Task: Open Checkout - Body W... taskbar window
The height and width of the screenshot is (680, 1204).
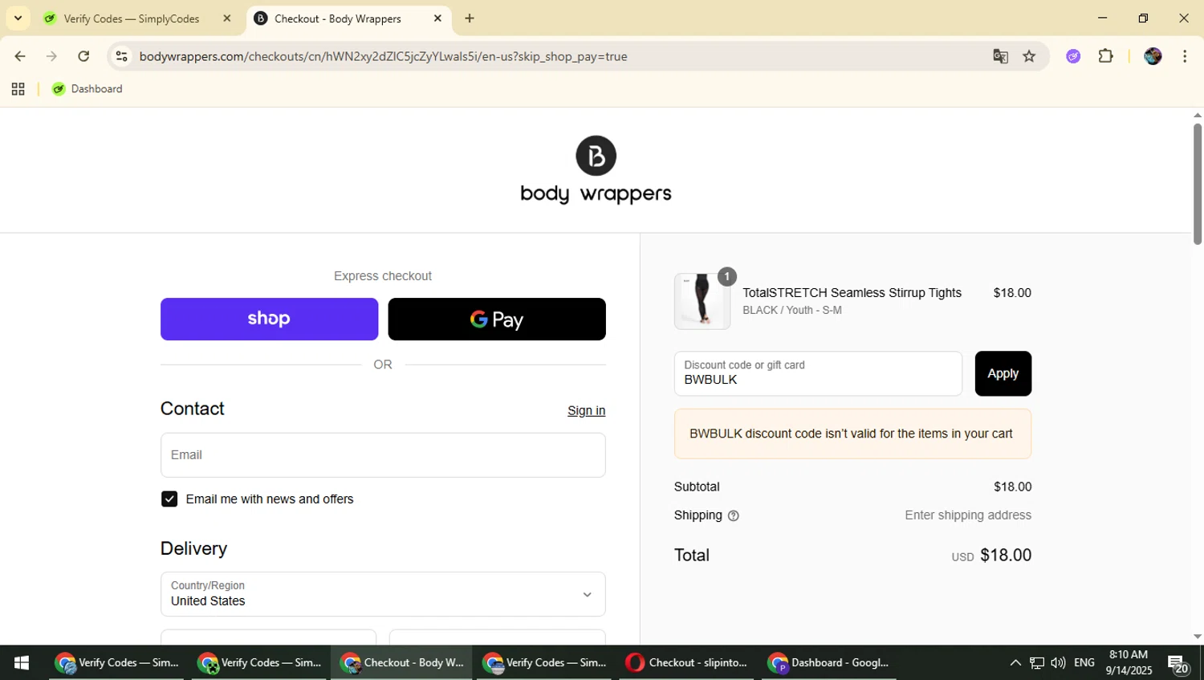Action: pos(401,662)
